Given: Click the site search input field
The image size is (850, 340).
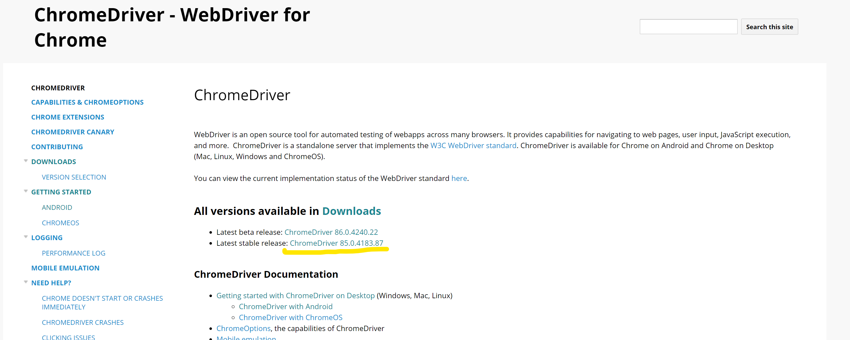Looking at the screenshot, I should pyautogui.click(x=688, y=27).
